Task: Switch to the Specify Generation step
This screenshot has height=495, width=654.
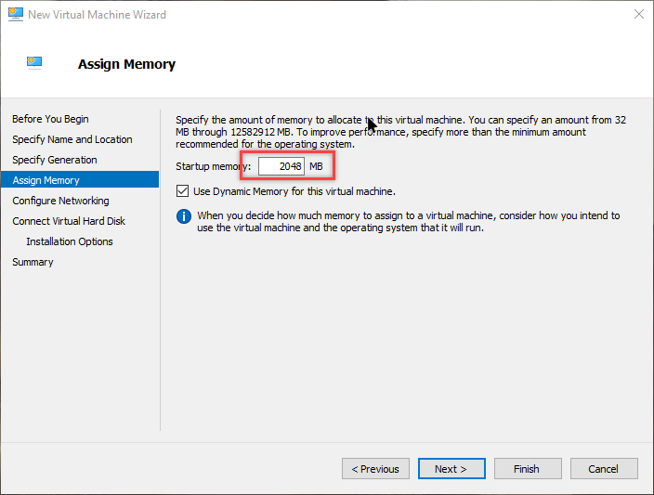Action: (x=54, y=160)
